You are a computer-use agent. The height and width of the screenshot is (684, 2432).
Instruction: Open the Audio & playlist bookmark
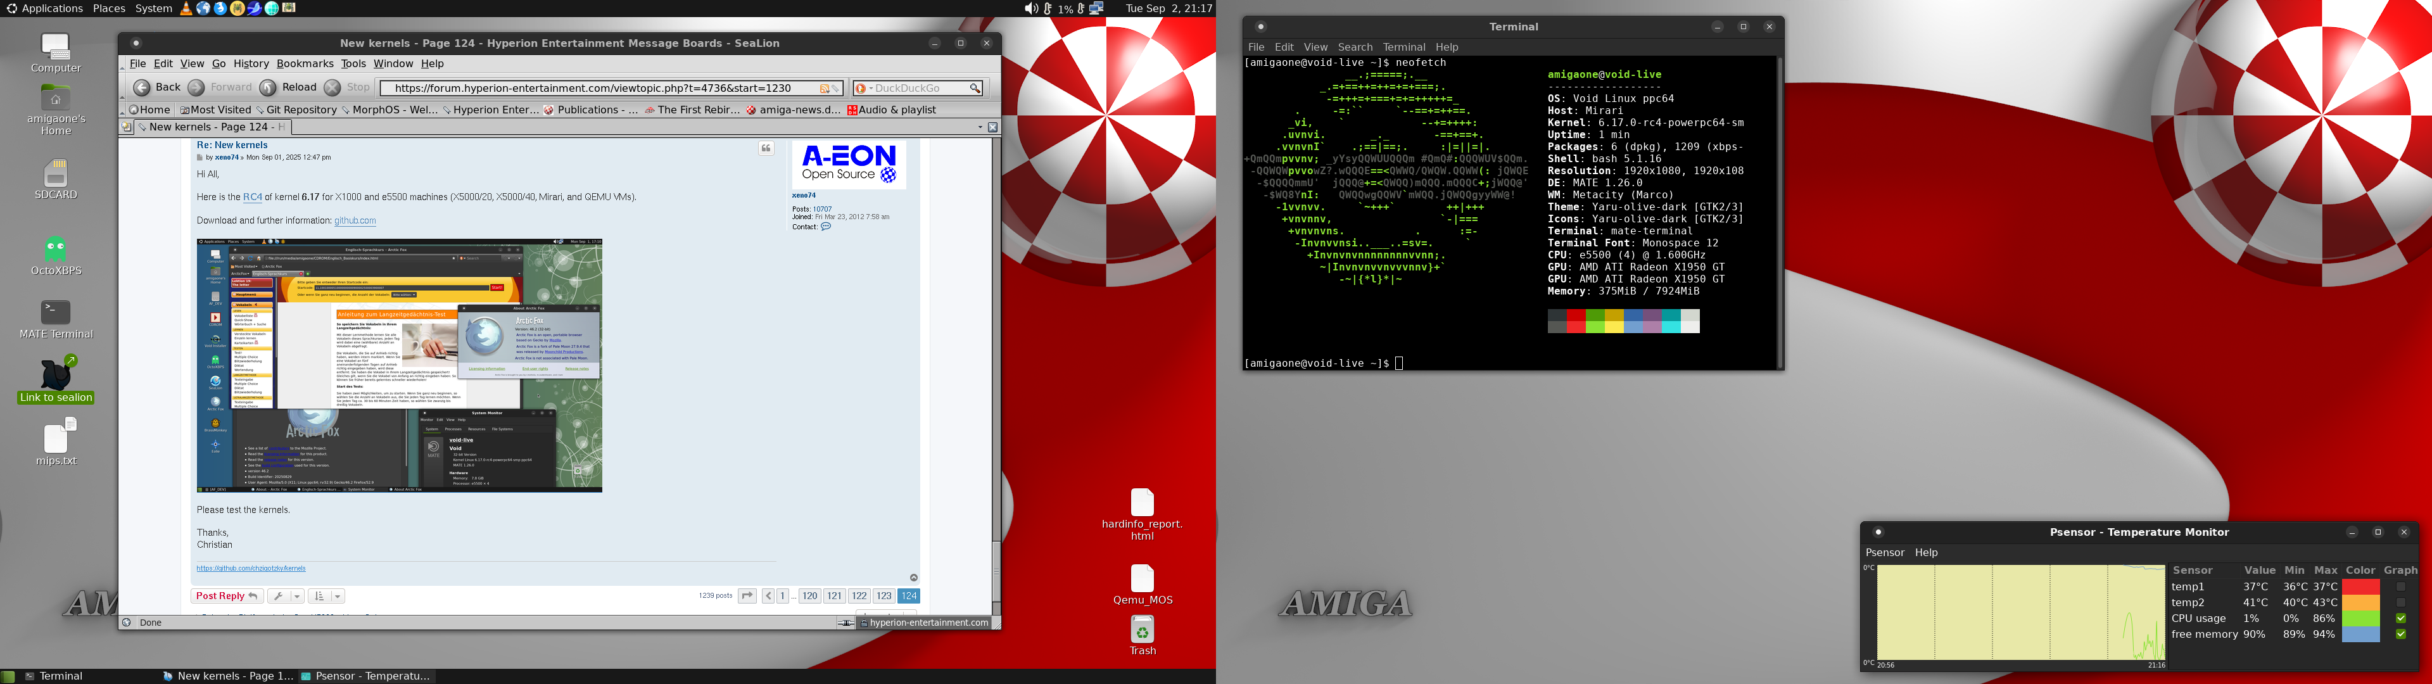[891, 110]
